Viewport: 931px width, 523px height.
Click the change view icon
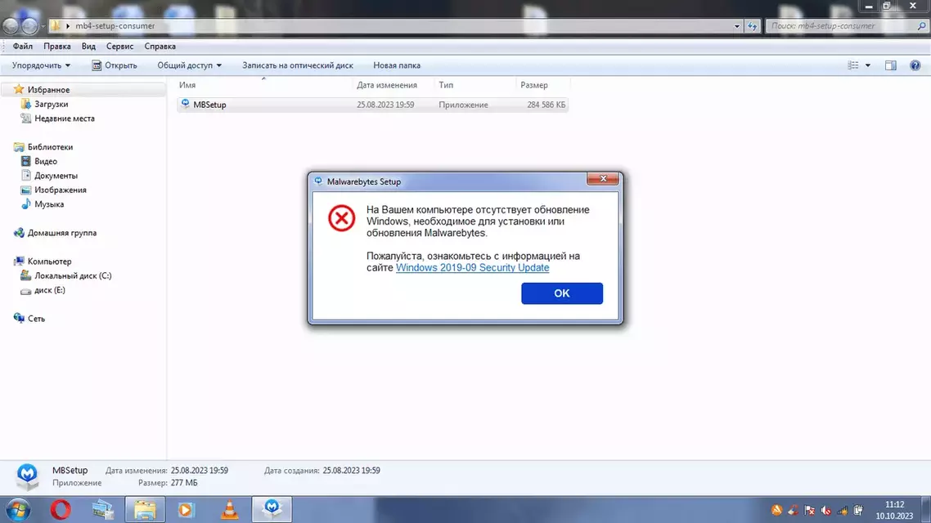click(853, 65)
